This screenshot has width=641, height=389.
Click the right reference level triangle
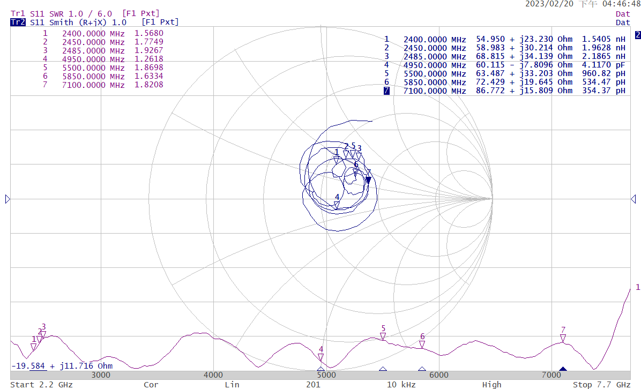[633, 199]
